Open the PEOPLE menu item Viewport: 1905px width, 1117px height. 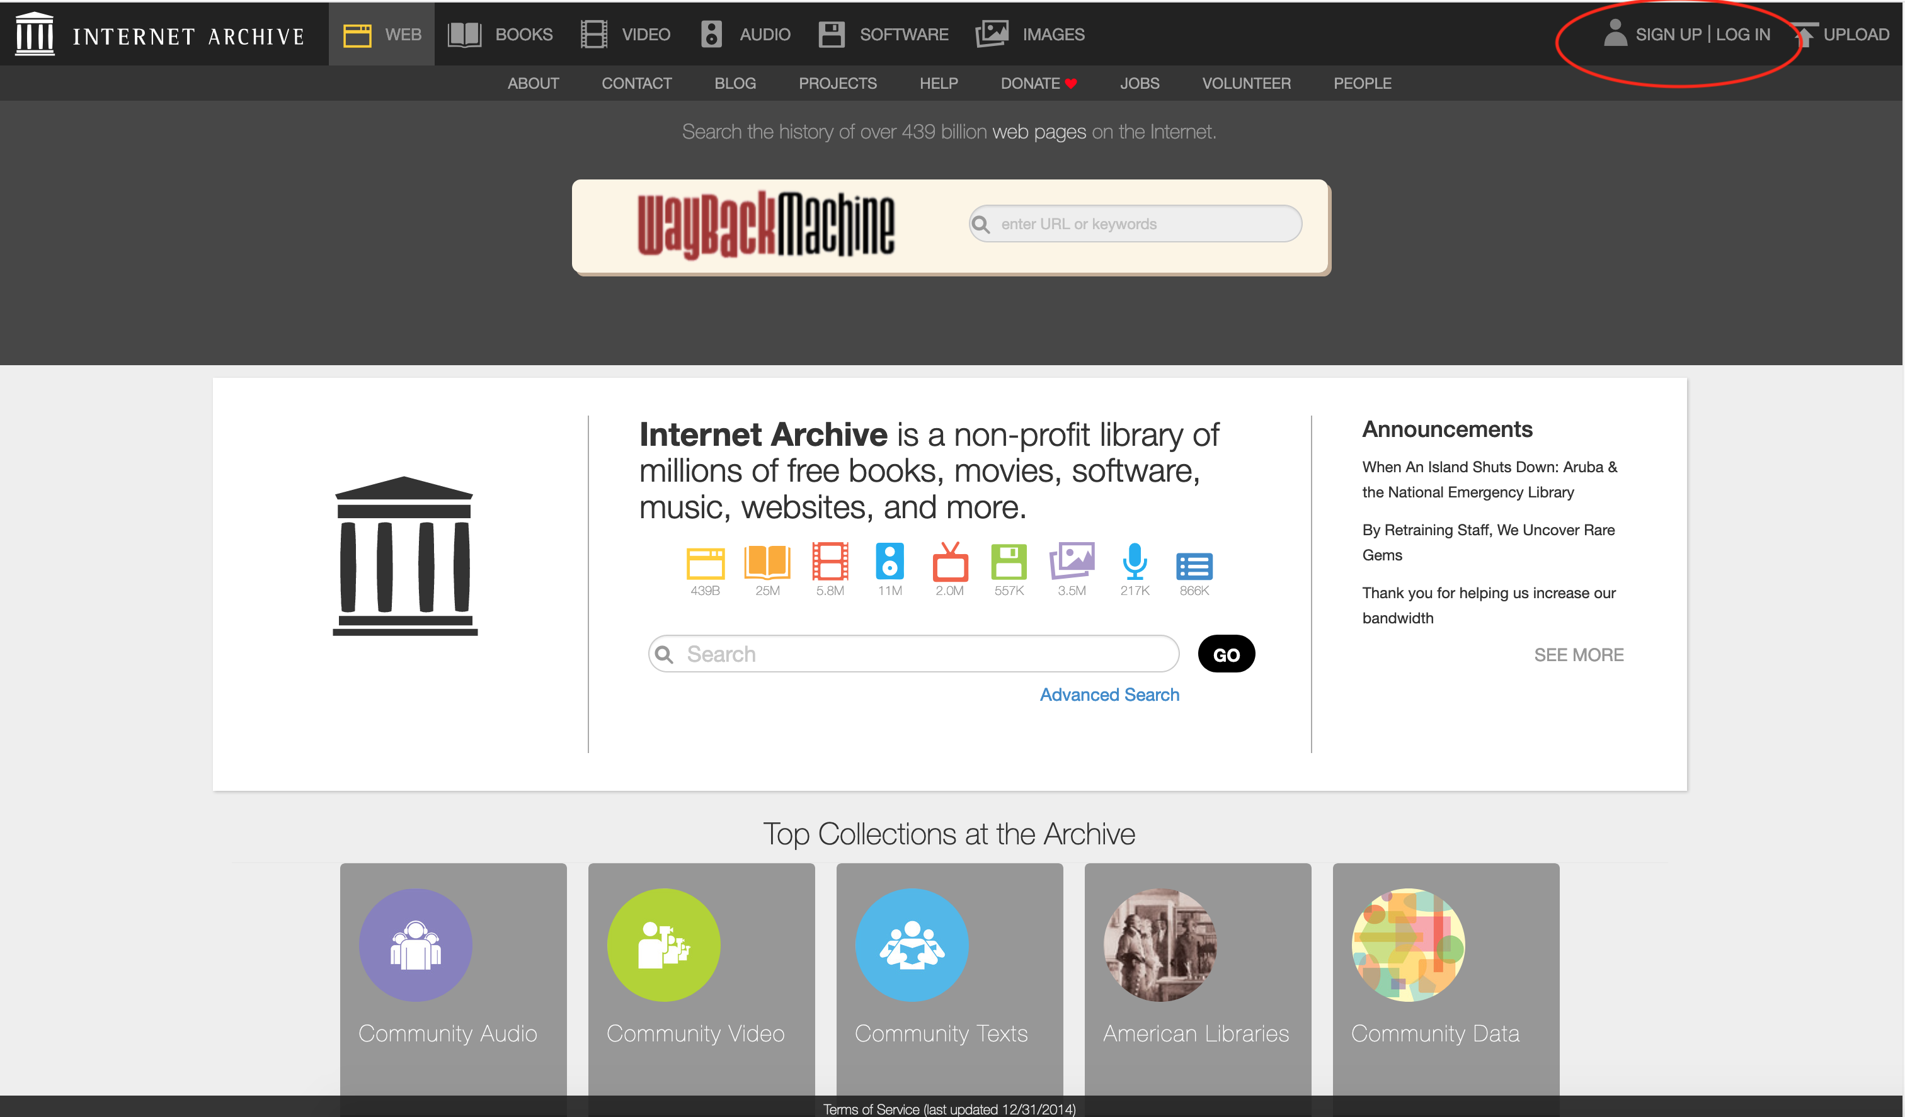[x=1362, y=84]
